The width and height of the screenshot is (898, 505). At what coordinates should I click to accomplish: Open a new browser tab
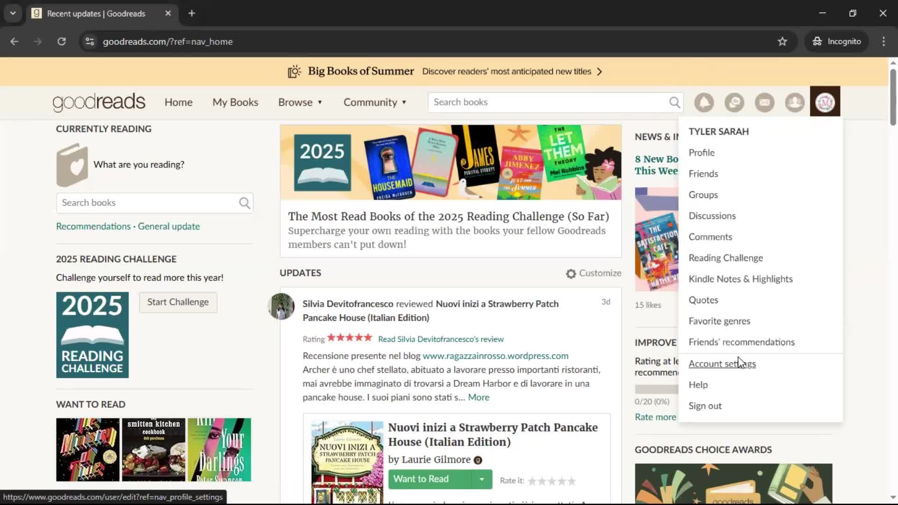(192, 14)
